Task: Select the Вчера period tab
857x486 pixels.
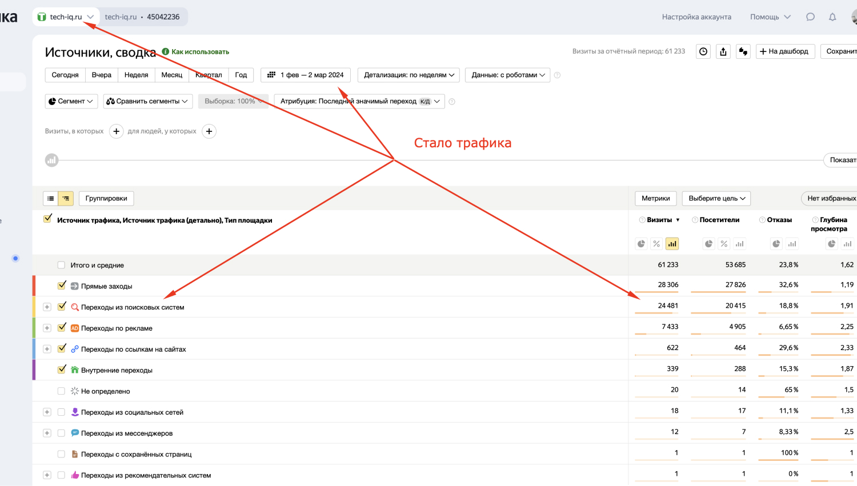Action: [102, 75]
